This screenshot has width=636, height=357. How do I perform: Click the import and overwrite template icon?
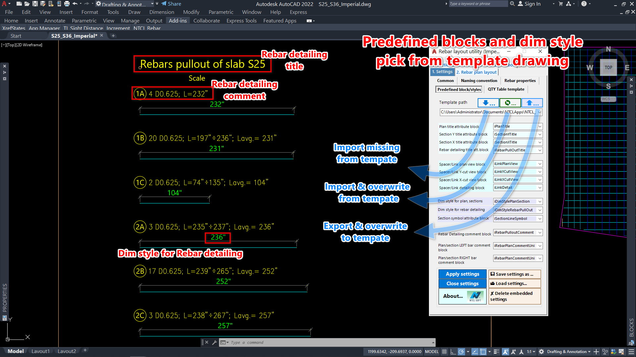click(510, 103)
